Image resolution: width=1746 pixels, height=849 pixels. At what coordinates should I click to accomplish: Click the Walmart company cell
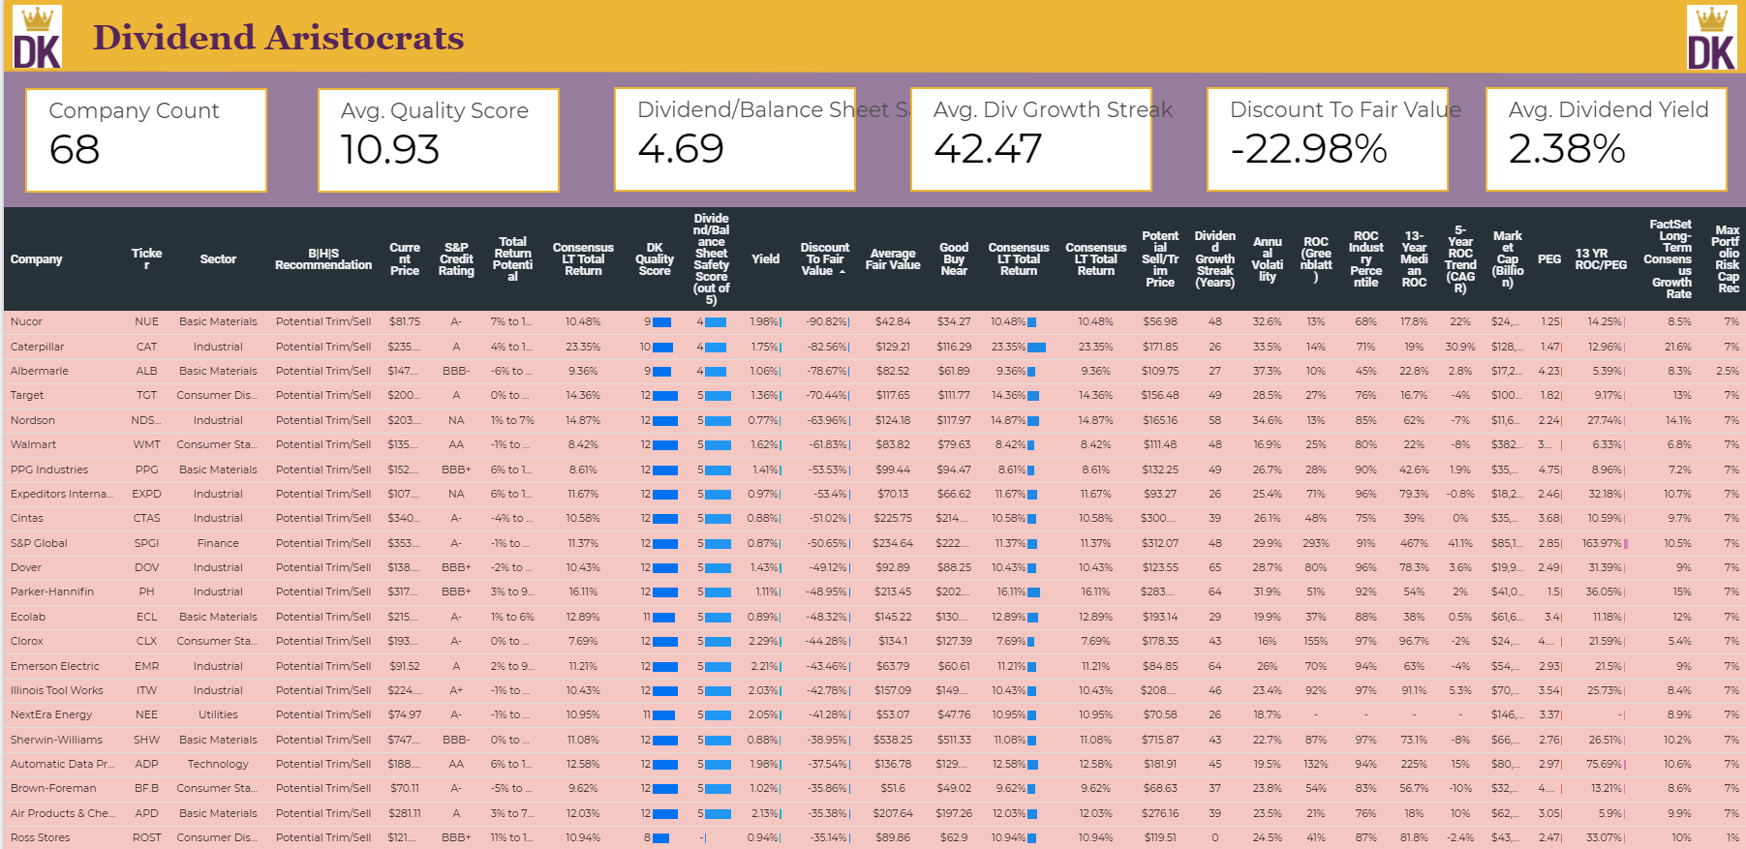click(x=33, y=444)
